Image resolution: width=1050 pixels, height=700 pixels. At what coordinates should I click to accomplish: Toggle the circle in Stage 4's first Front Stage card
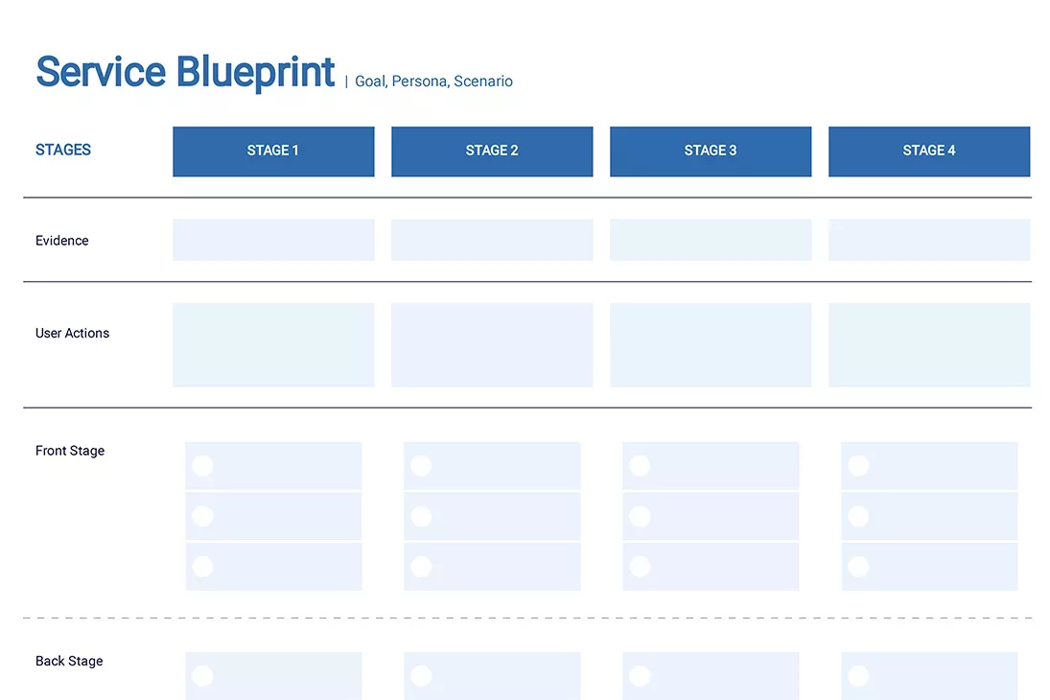[x=858, y=466]
